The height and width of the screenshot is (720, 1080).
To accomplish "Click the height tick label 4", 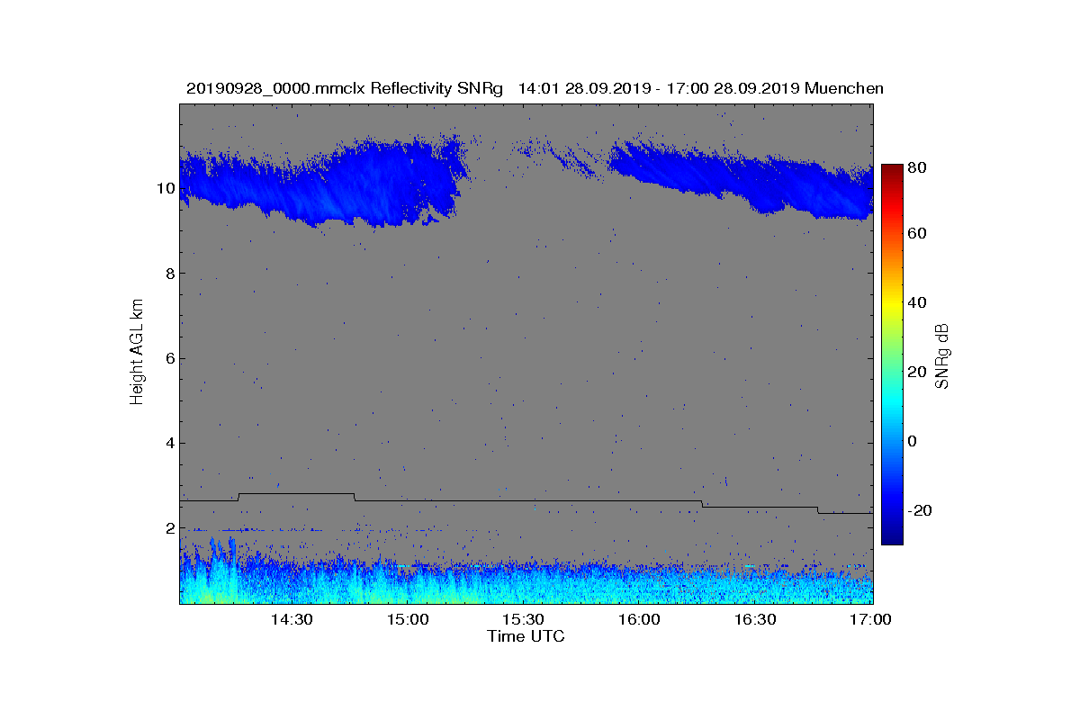I will (169, 443).
